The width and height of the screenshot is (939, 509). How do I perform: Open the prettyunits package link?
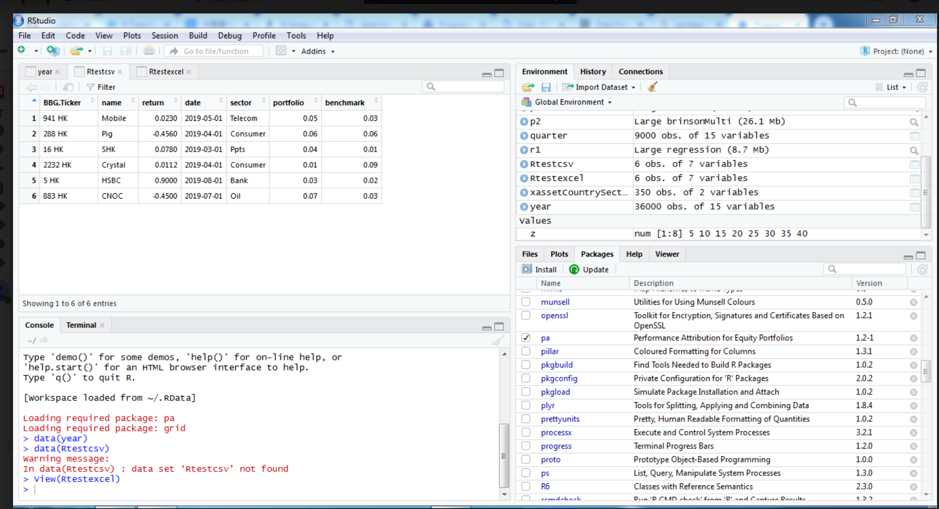(x=560, y=419)
